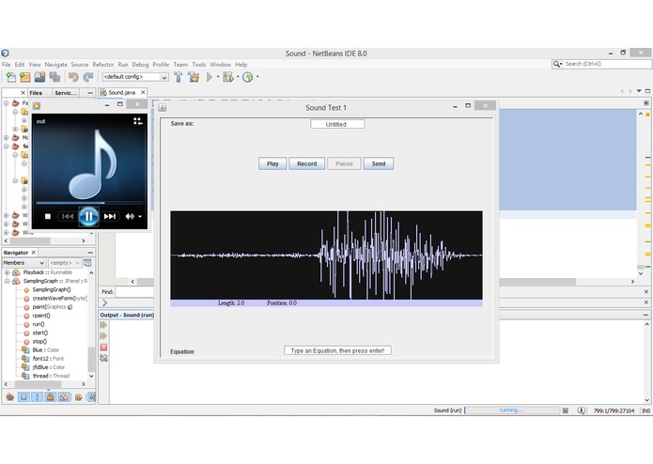
Task: Click the New Project toolbar icon
Action: pos(25,77)
